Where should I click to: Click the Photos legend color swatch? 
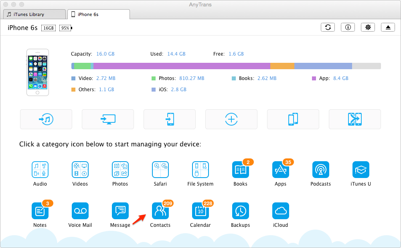[x=154, y=78]
